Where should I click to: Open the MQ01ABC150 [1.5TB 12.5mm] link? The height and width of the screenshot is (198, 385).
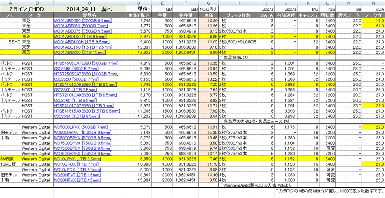[82, 47]
